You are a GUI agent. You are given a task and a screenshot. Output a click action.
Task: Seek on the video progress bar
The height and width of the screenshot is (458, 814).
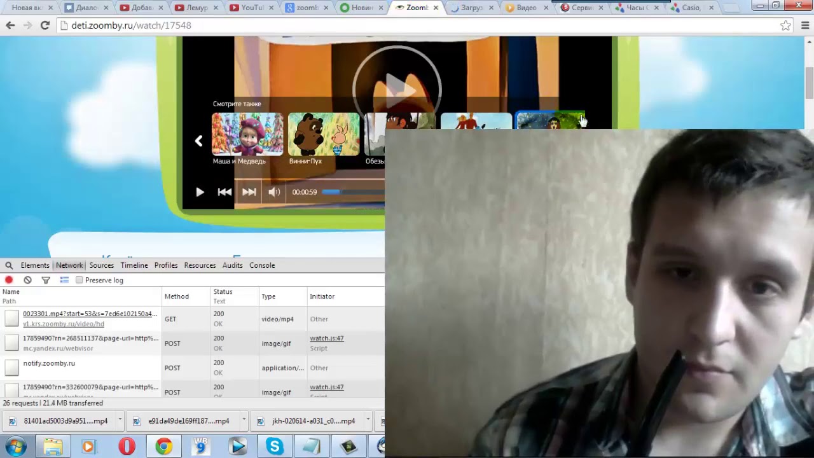pyautogui.click(x=353, y=191)
